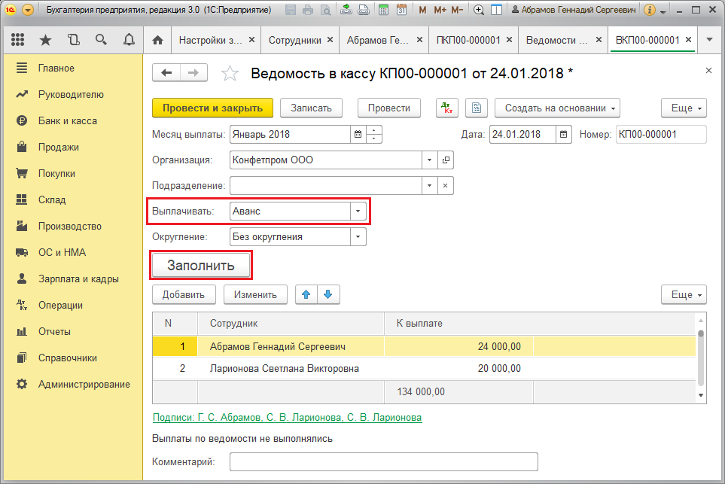Click the zoom magnifier icon in title bar
The height and width of the screenshot is (484, 725).
[479, 10]
